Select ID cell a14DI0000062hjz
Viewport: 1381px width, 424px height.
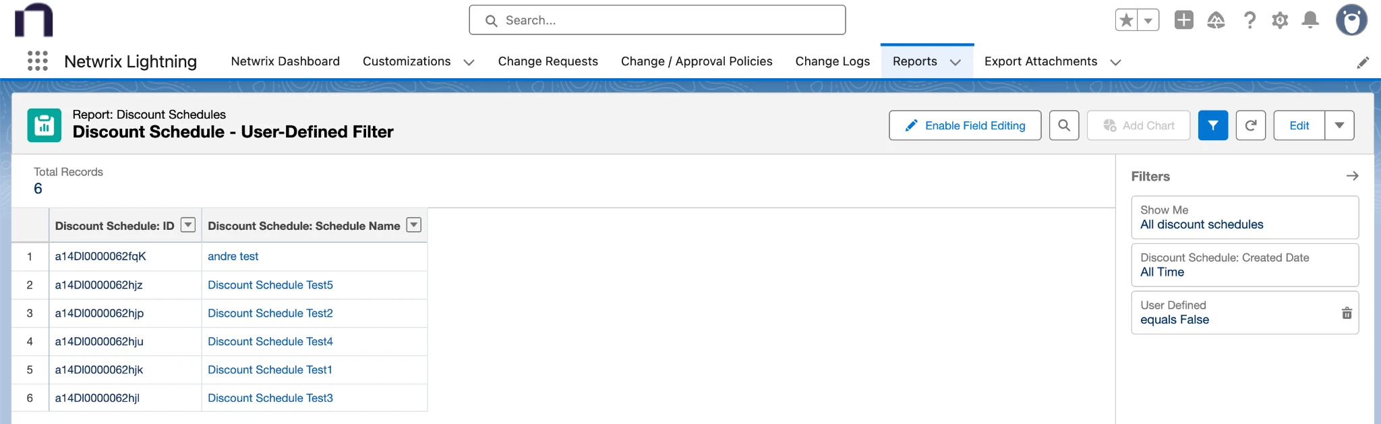[125, 285]
